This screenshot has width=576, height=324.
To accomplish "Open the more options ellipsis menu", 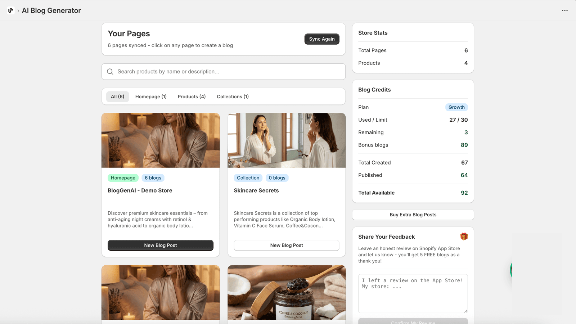I will pyautogui.click(x=564, y=10).
